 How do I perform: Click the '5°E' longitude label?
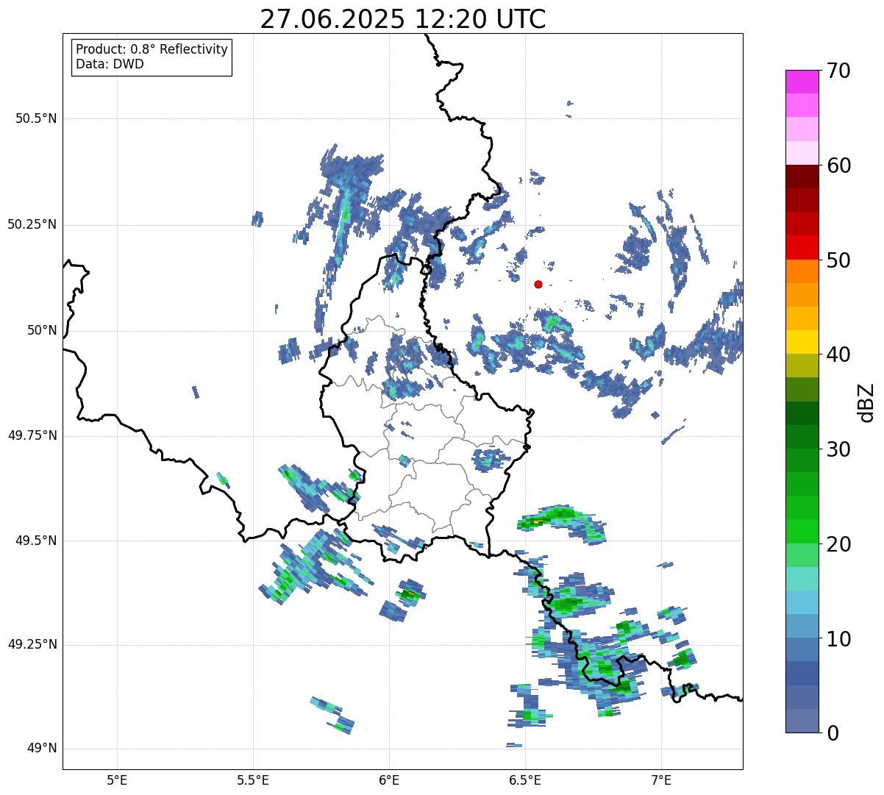click(x=117, y=780)
